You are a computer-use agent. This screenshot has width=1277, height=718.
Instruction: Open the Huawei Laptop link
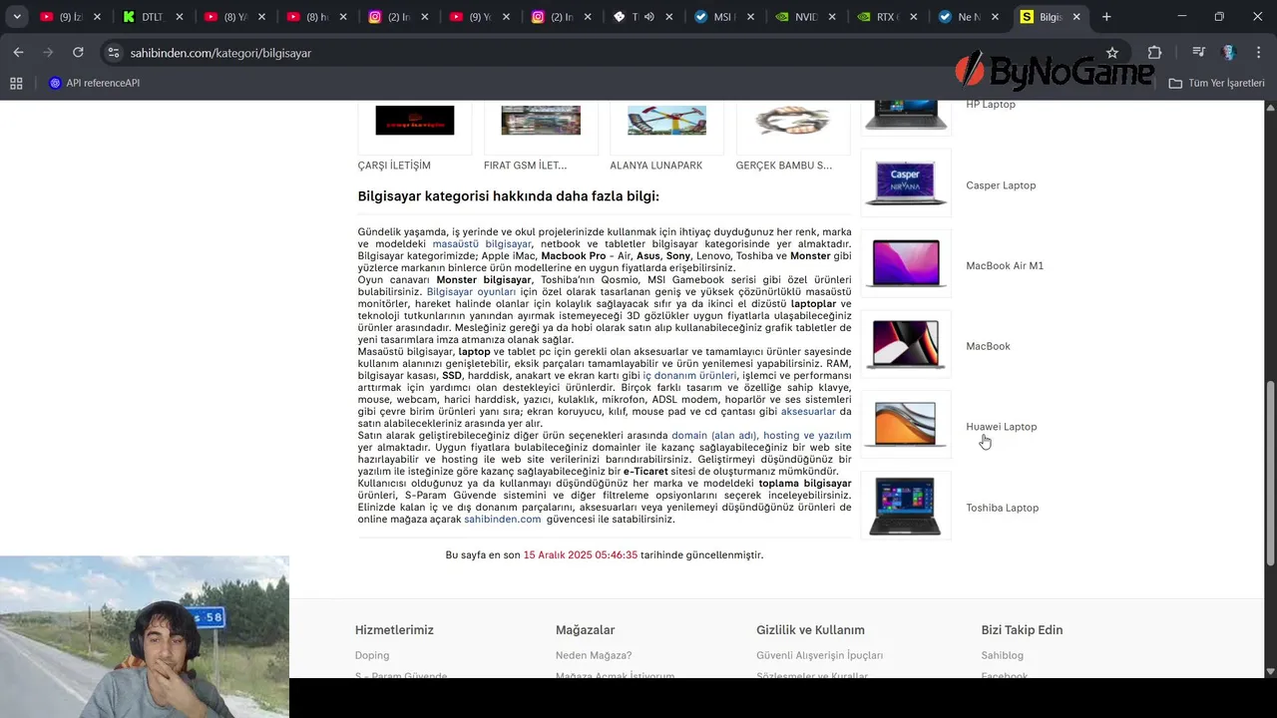click(x=1002, y=427)
